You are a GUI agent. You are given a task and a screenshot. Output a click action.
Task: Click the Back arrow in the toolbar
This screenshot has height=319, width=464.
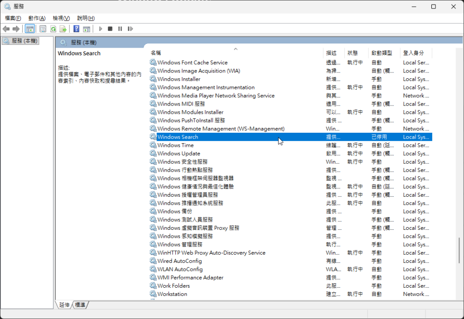pyautogui.click(x=6, y=29)
